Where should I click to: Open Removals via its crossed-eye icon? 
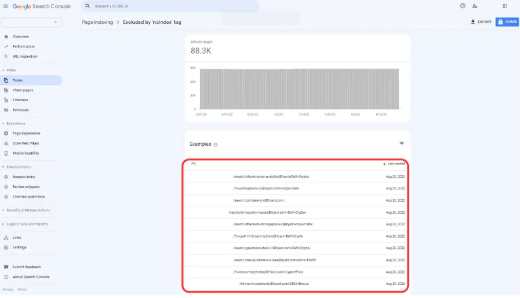(6, 110)
